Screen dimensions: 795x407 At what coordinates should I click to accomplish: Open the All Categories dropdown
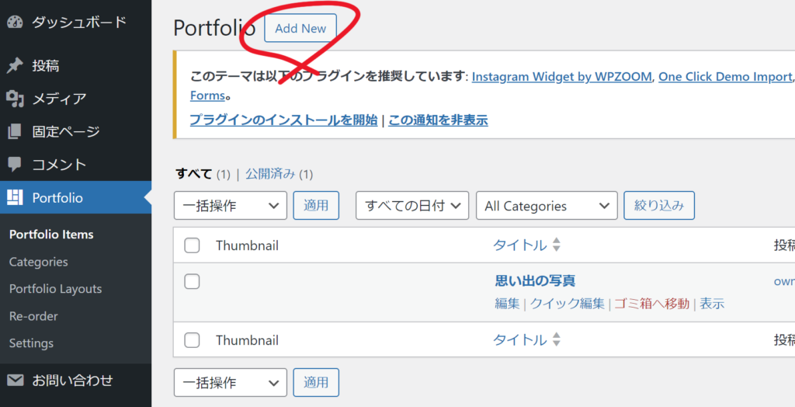[547, 206]
